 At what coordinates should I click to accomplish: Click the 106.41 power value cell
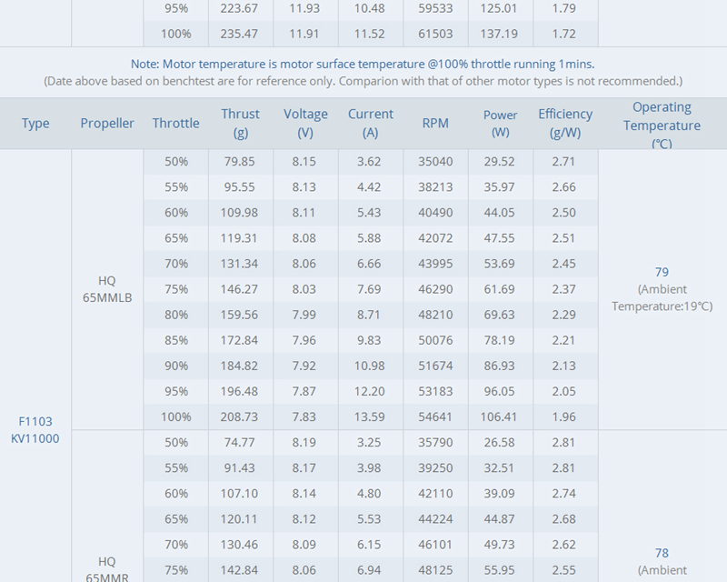click(501, 416)
